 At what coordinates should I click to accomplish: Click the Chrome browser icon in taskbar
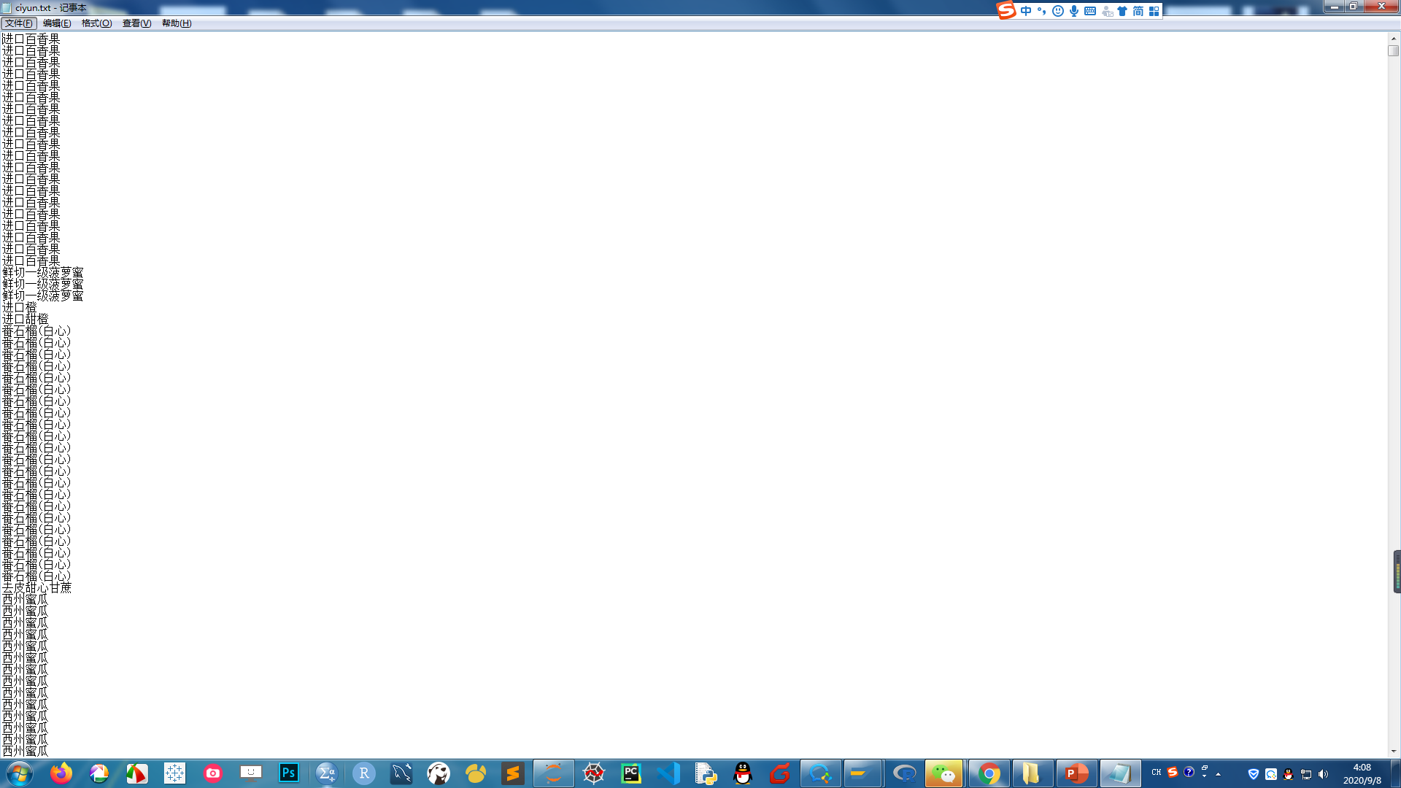pyautogui.click(x=989, y=773)
